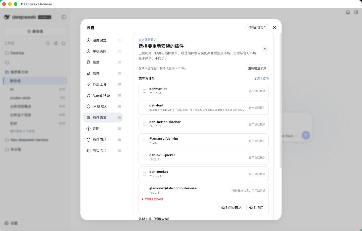This screenshot has height=231, width=362.
Task: Click drag handle next to 通用设置
Action: [x=120, y=40]
